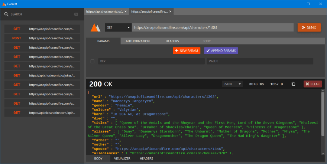Viewport: 327px width, 164px height.
Task: Click the "200 OK" status text
Action: pyautogui.click(x=101, y=84)
